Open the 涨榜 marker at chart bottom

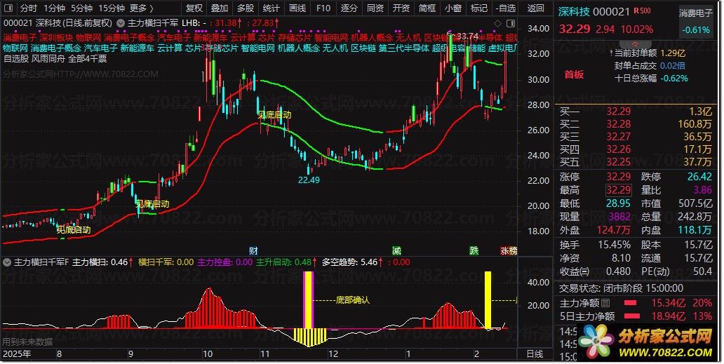tap(509, 250)
